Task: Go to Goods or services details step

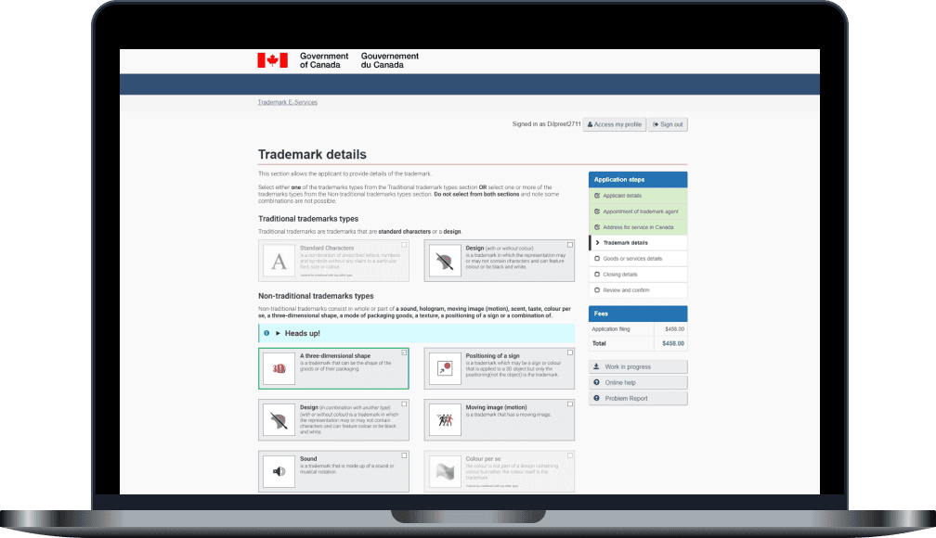Action: [x=638, y=258]
